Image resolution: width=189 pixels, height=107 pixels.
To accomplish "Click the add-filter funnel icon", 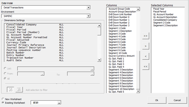I will (x=10, y=90).
